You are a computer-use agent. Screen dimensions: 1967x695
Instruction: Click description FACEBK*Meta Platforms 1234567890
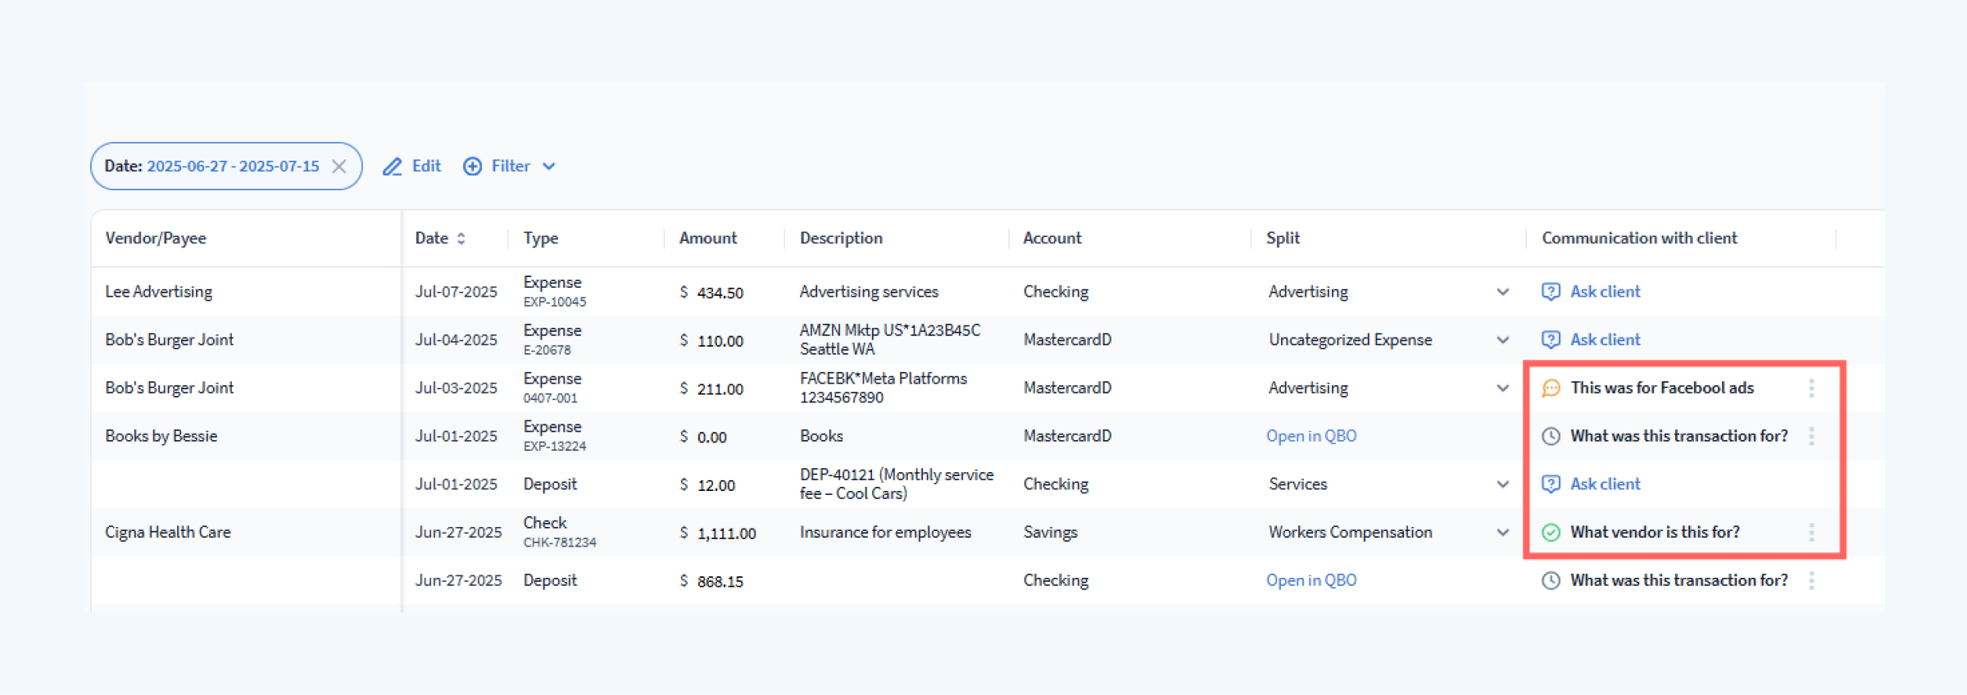pos(884,388)
